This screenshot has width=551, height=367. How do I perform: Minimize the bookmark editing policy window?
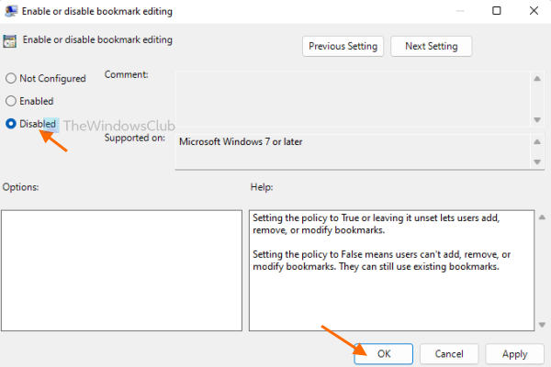pos(455,11)
